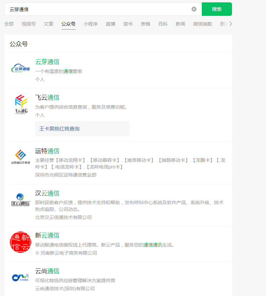Clear the search box with the X icon
This screenshot has height=296, width=266.
[x=194, y=9]
